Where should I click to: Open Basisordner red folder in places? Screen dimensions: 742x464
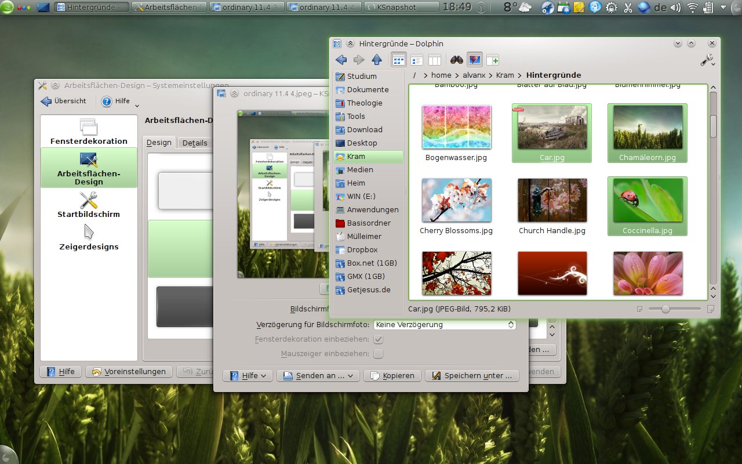coord(368,223)
